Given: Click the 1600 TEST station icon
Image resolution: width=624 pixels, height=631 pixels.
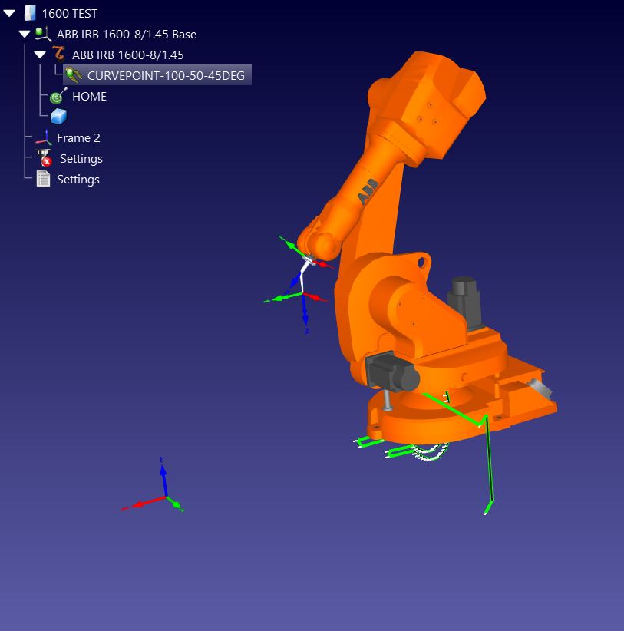Looking at the screenshot, I should [30, 13].
